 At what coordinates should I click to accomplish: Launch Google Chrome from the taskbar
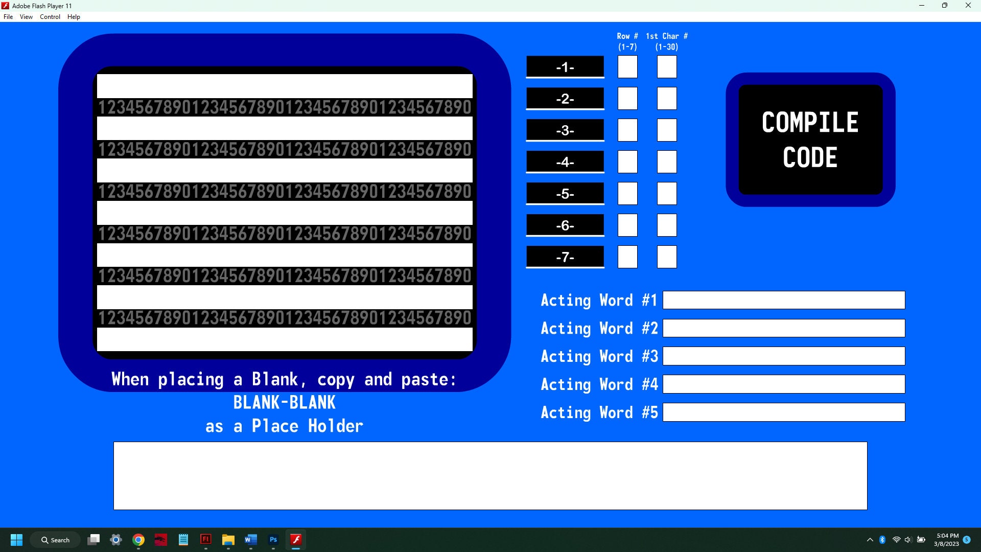[x=138, y=540]
